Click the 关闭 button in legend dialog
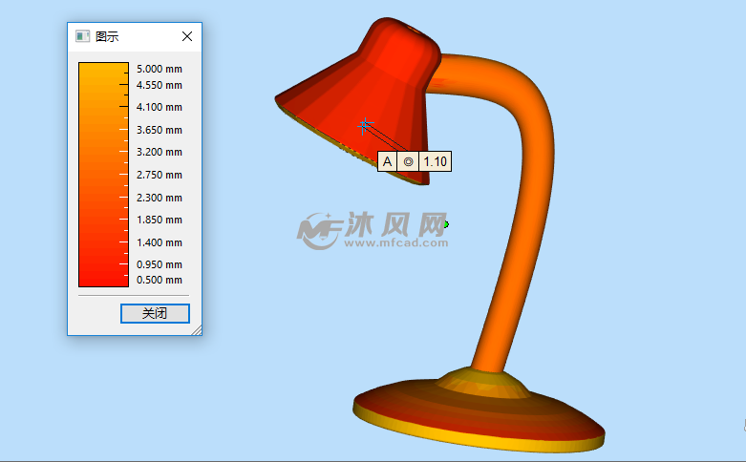Image resolution: width=746 pixels, height=462 pixels. coord(155,313)
